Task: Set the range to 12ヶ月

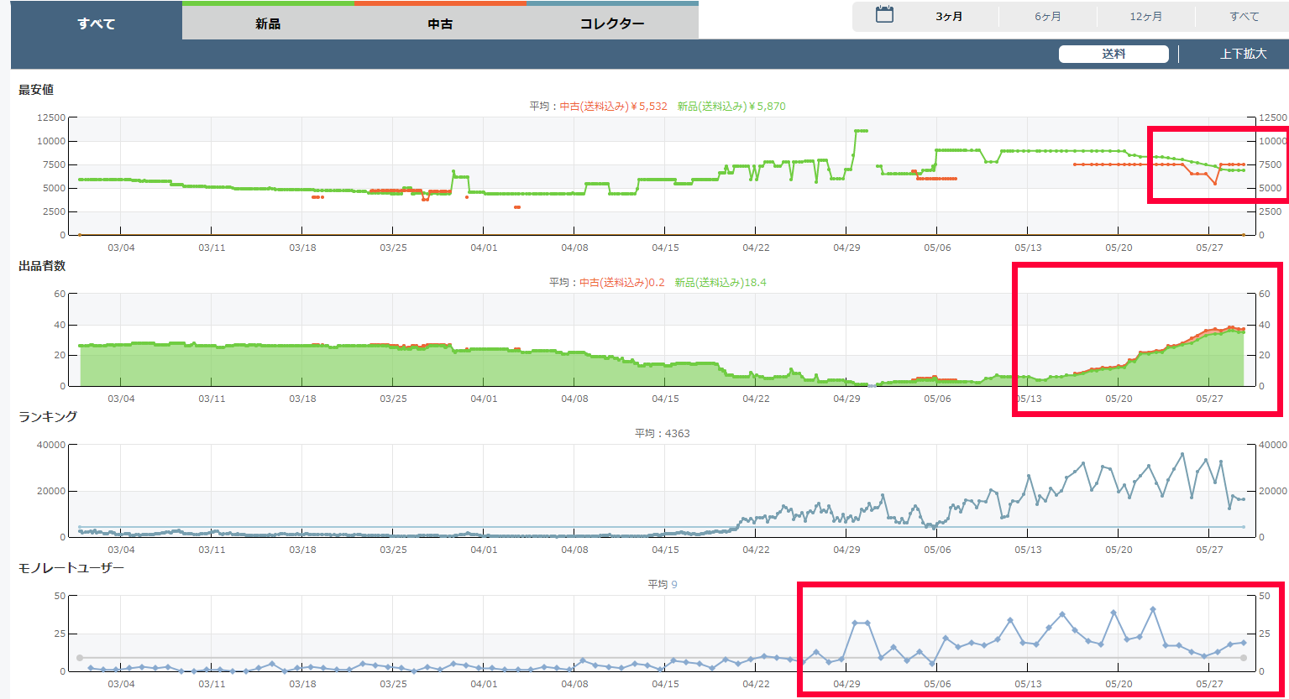Action: pyautogui.click(x=1145, y=17)
